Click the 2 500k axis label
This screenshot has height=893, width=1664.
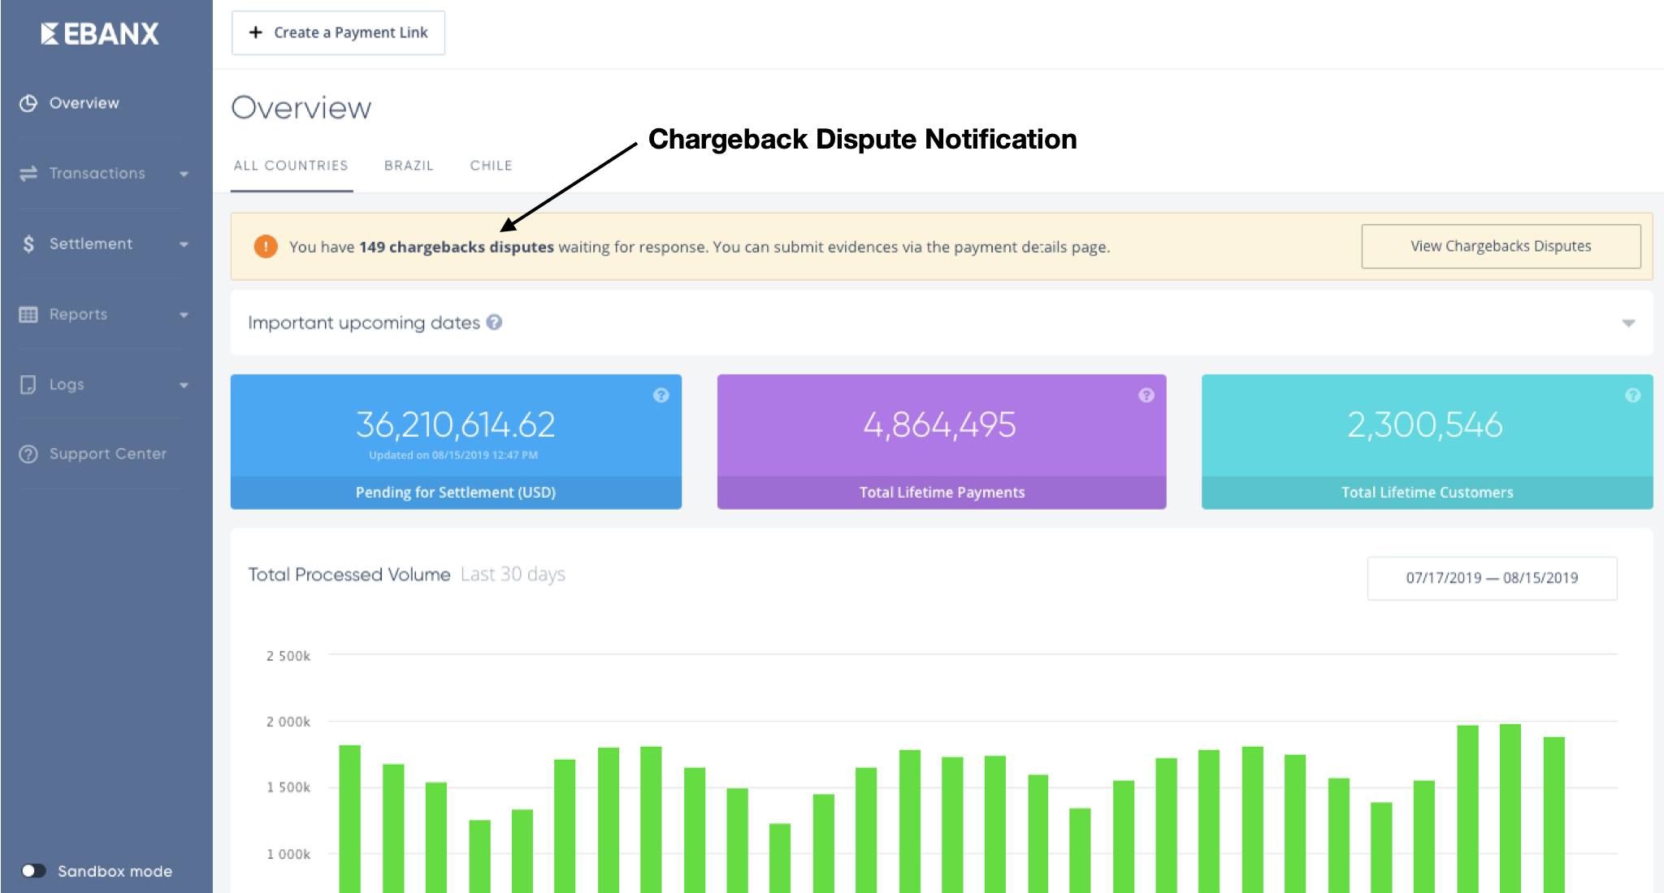288,656
